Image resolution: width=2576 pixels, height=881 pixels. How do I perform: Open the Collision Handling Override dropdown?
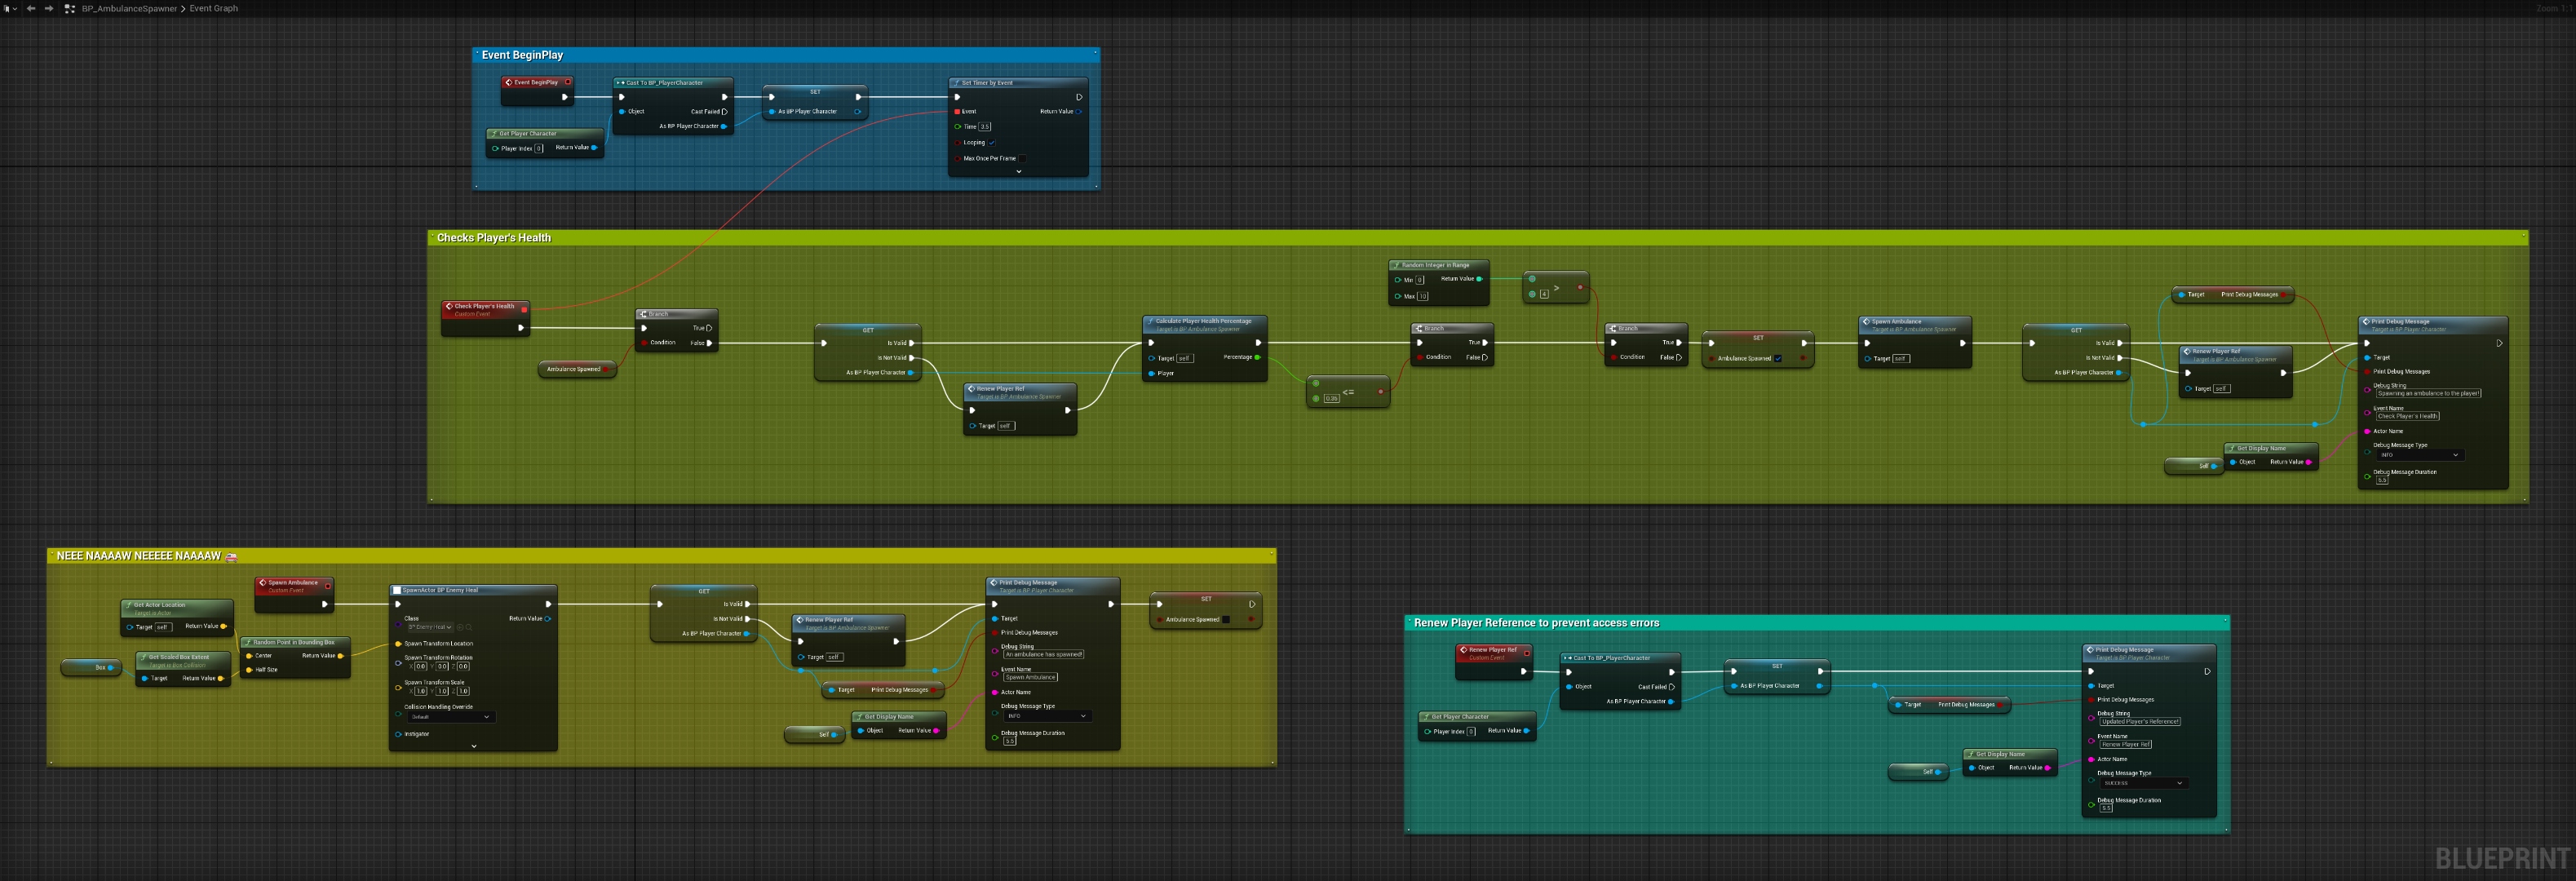452,717
